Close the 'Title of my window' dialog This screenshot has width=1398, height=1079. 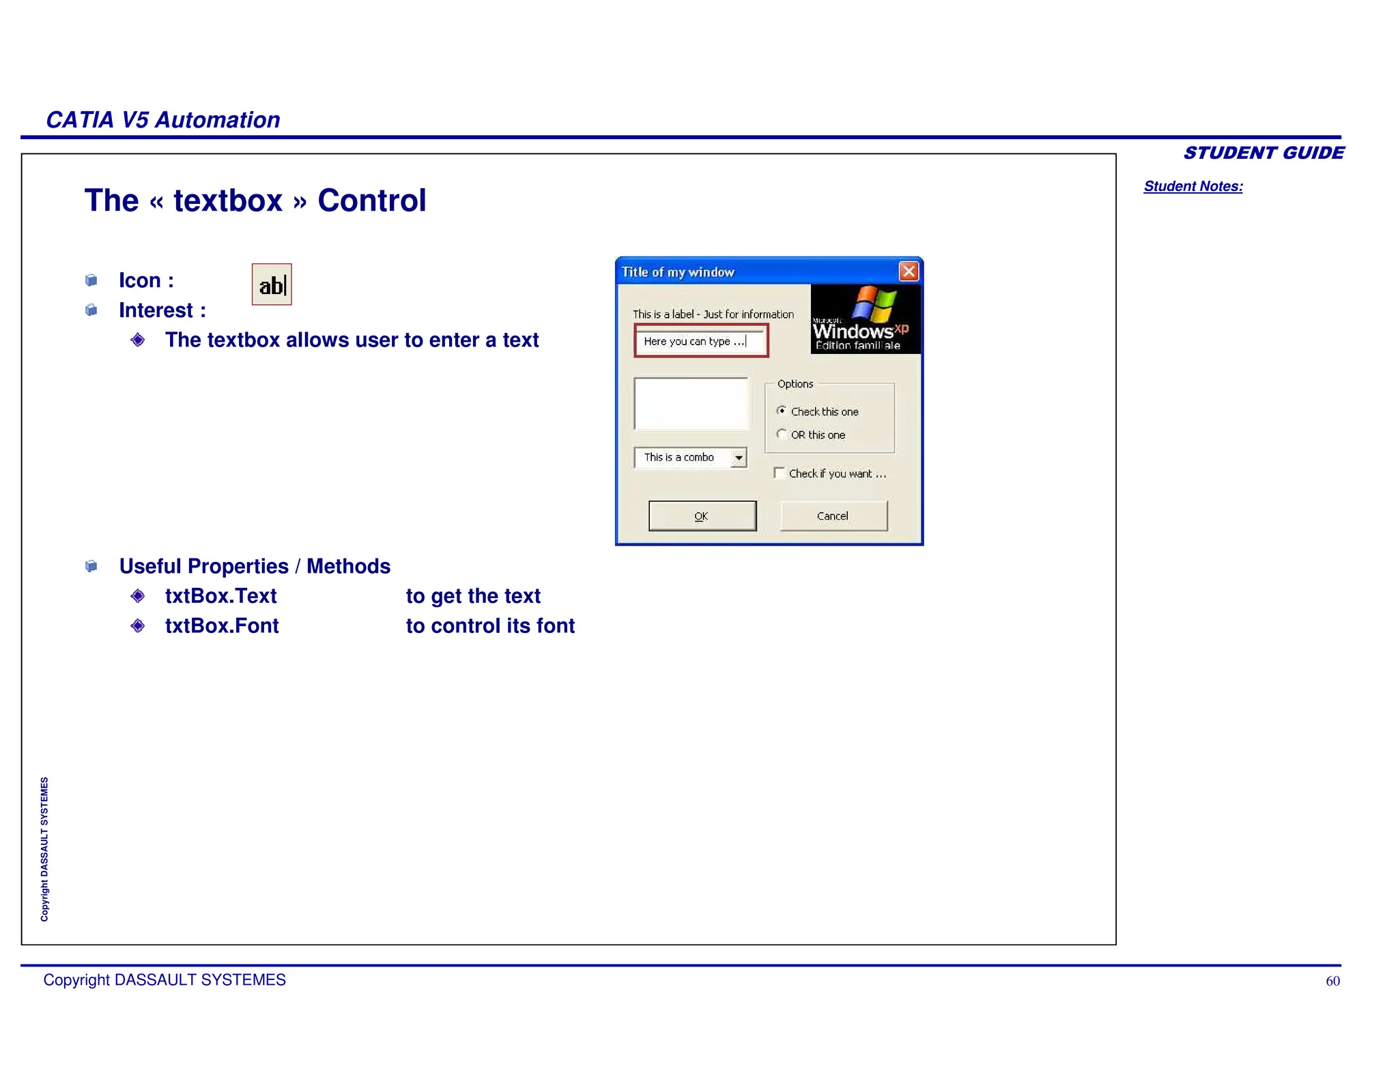pos(909,271)
